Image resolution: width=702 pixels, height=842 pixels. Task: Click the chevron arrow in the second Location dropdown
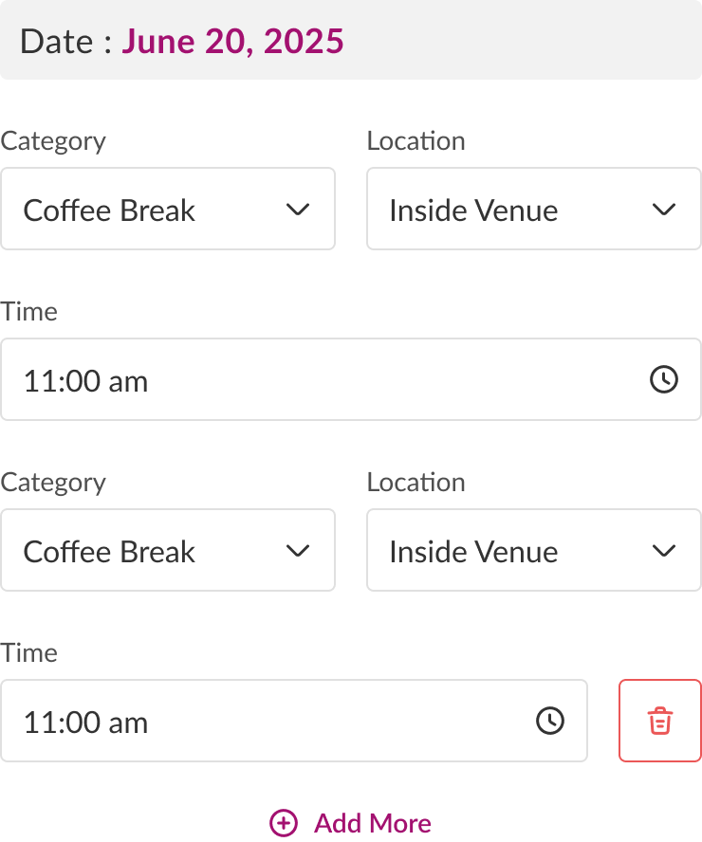coord(664,551)
